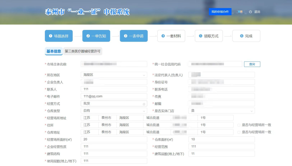Expand the 所在地区 dropdown
The width and height of the screenshot is (292, 166).
click(x=144, y=75)
